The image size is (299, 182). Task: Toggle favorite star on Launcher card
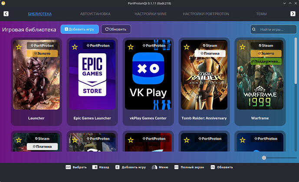point(19,47)
